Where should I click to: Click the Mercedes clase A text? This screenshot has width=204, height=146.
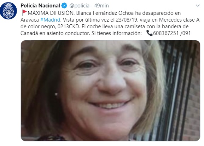(x=179, y=20)
